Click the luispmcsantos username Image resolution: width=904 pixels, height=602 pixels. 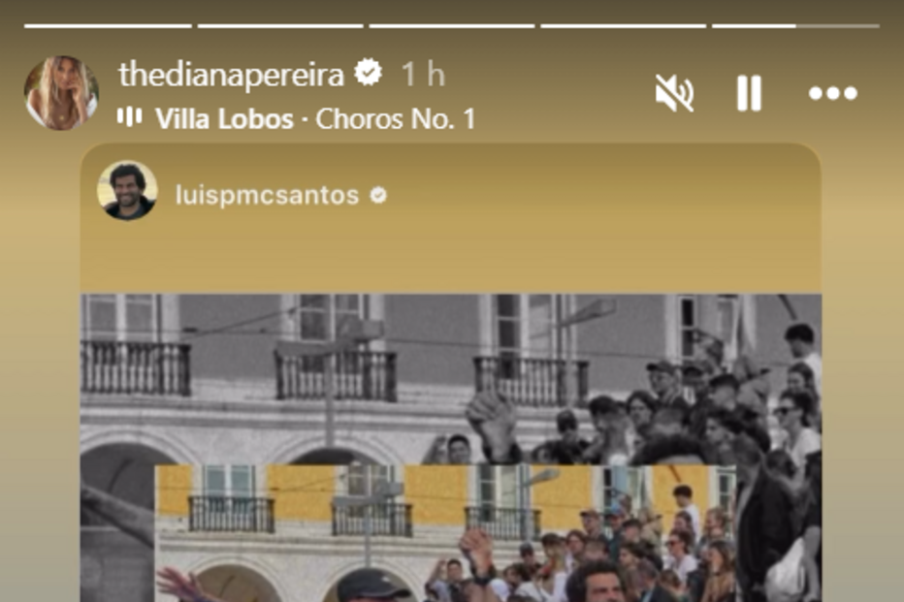click(x=267, y=195)
